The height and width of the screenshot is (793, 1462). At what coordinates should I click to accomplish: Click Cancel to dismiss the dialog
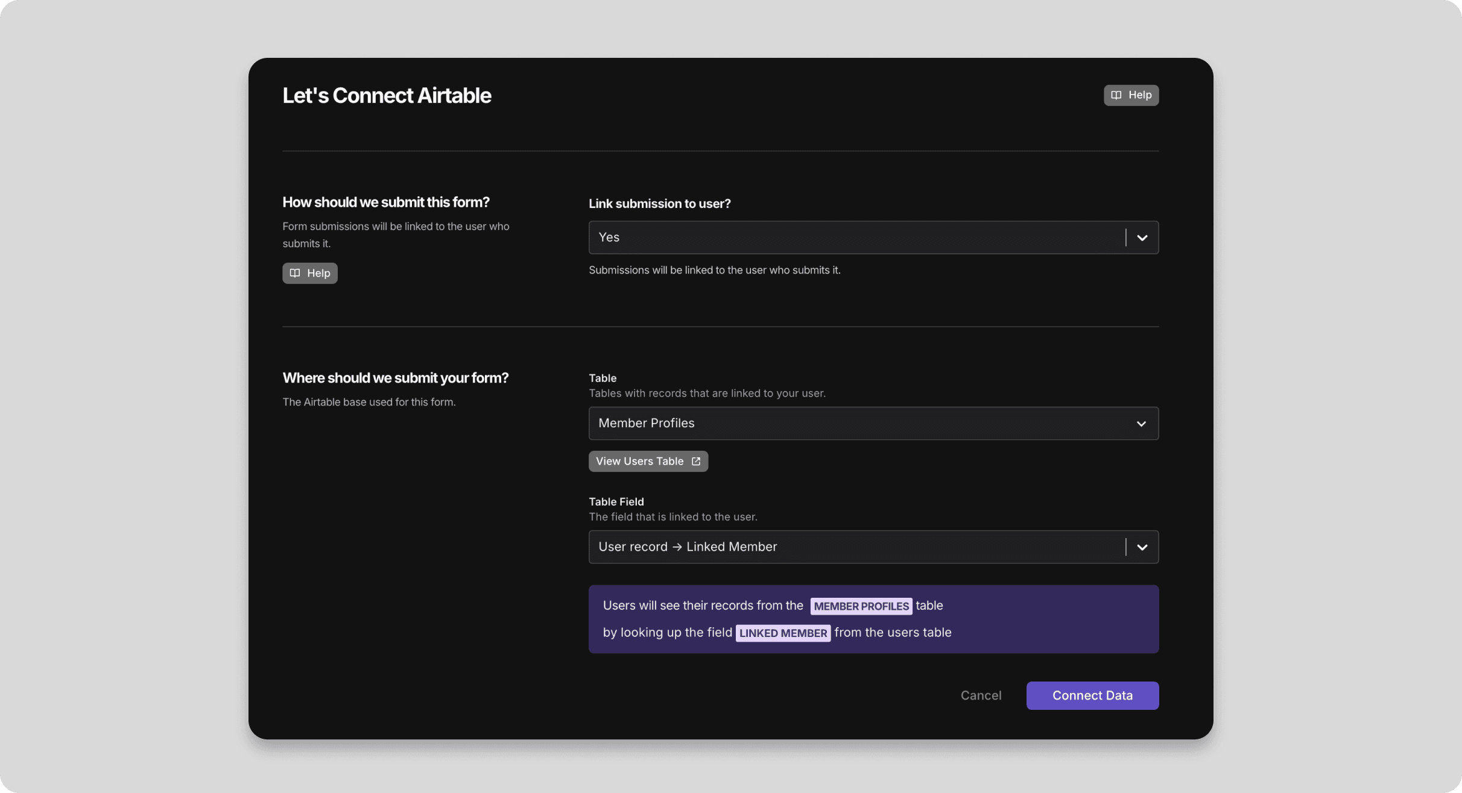[x=981, y=695]
